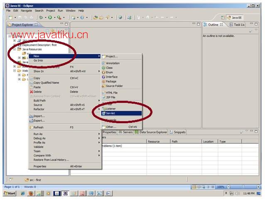Collapse the Web content tree node
Viewport: 265px width, 200px height.
click(x=15, y=71)
